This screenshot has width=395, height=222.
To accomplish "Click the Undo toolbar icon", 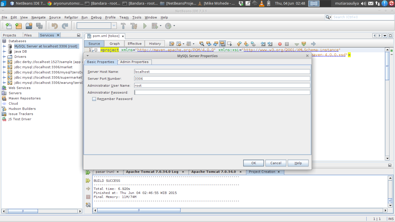I will (55, 26).
